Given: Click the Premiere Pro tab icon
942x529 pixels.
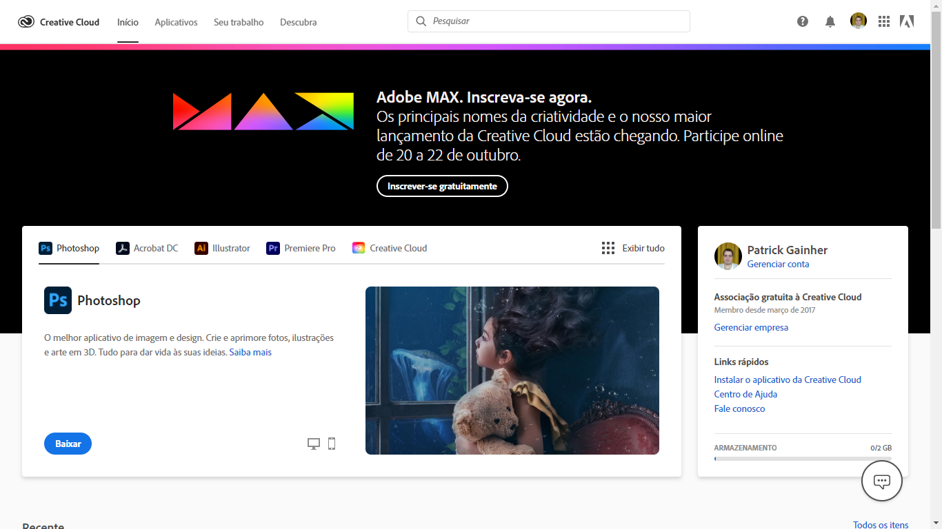Looking at the screenshot, I should click(x=273, y=248).
